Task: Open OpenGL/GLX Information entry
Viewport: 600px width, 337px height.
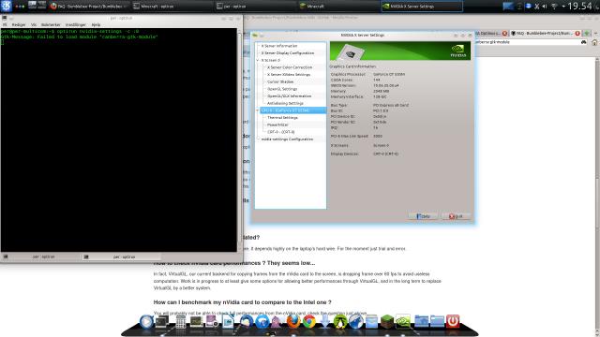Action: [290, 96]
